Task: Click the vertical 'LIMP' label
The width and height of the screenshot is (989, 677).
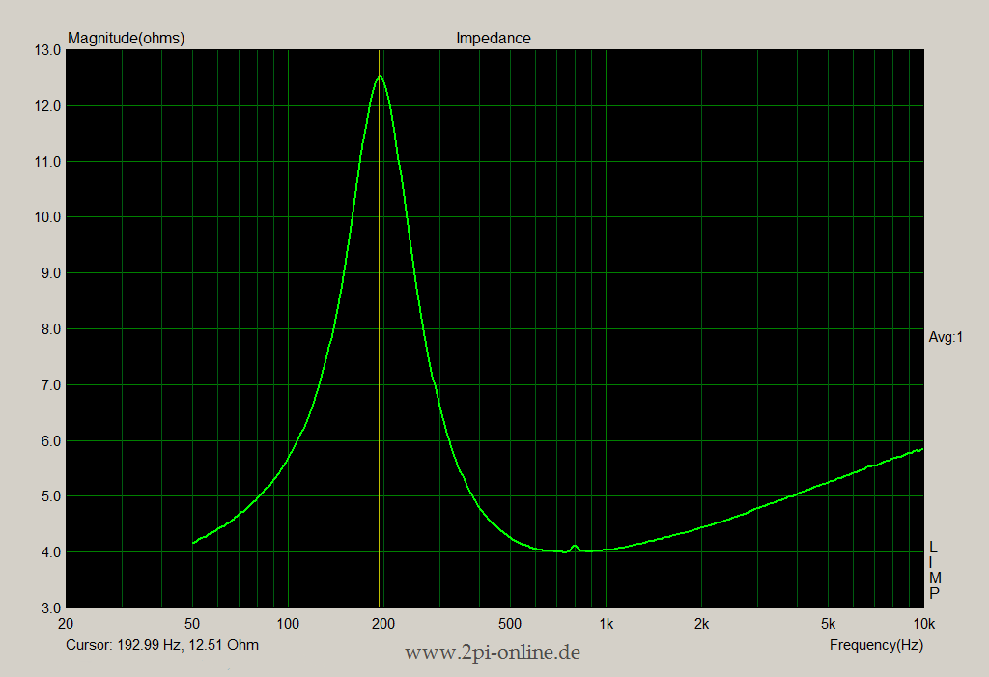Action: [934, 570]
